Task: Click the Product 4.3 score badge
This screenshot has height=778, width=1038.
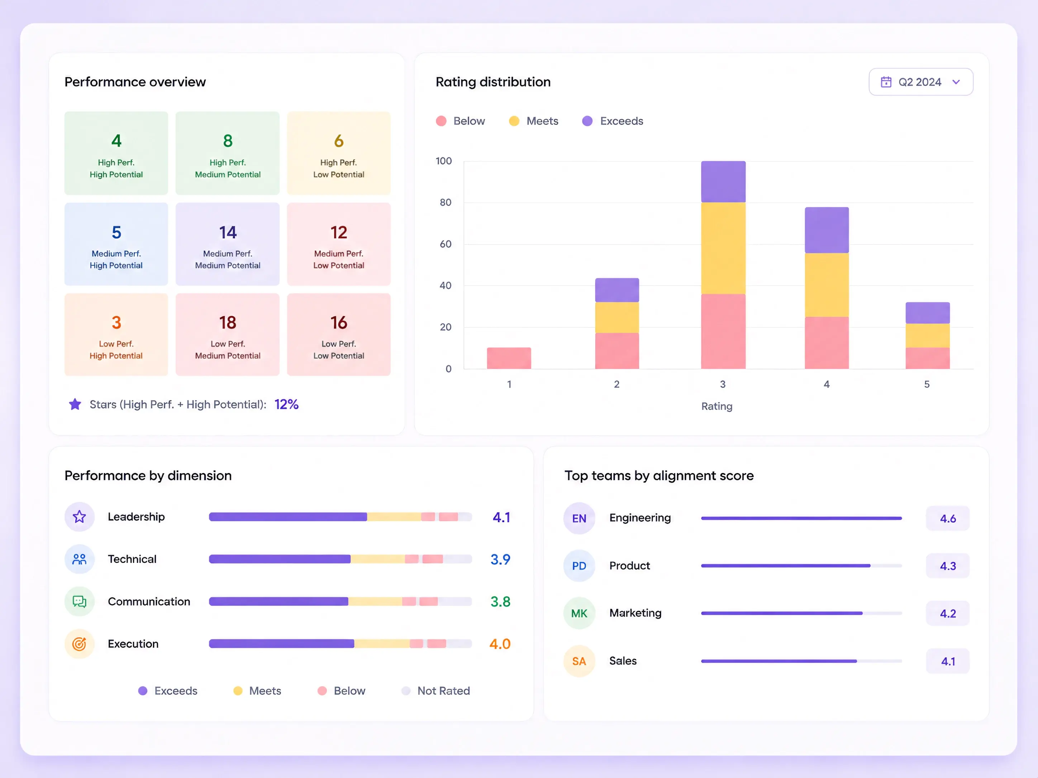Action: (947, 566)
